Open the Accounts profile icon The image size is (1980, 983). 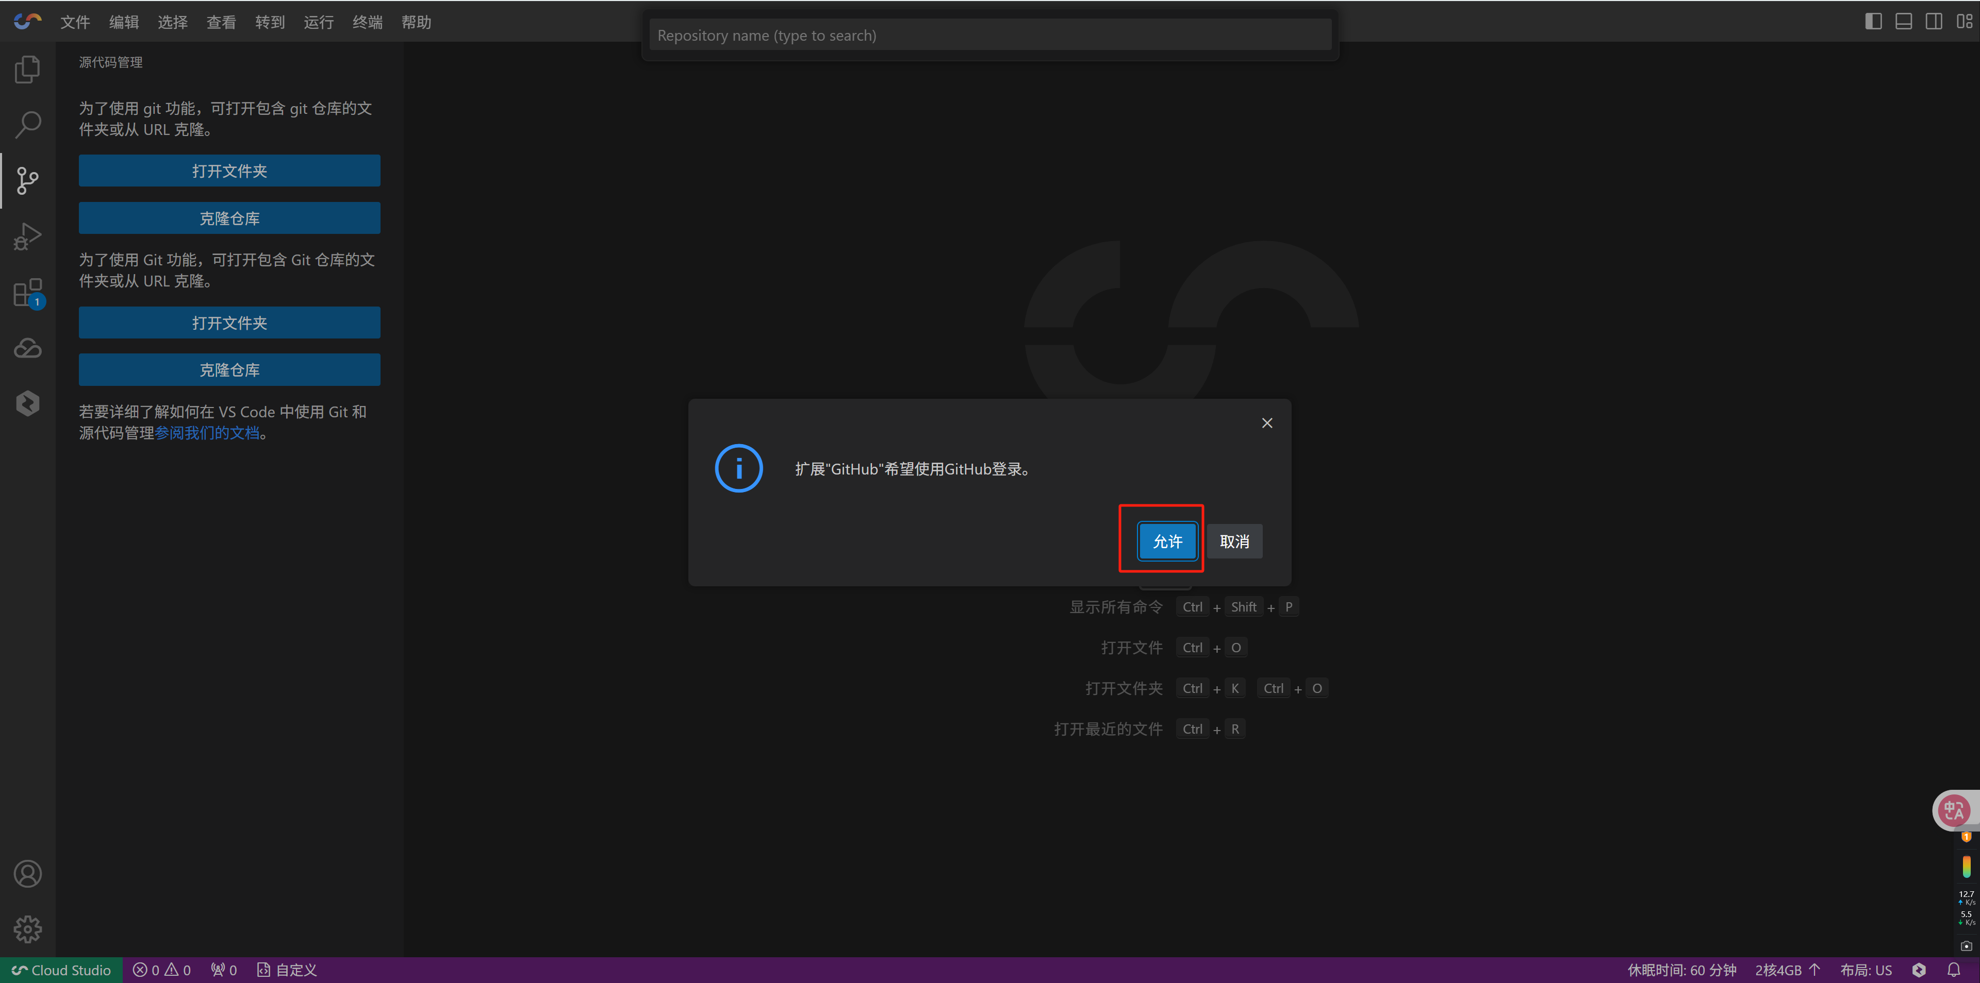28,874
